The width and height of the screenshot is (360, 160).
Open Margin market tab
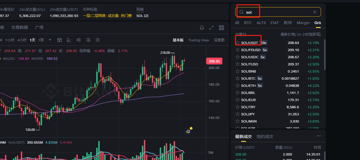[x=303, y=23]
